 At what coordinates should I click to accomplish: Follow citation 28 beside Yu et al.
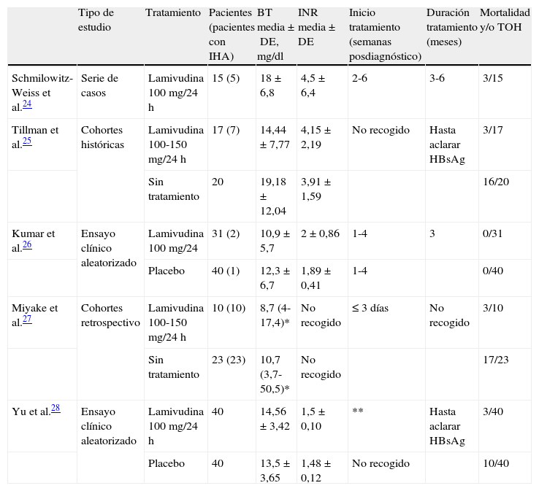(56, 409)
